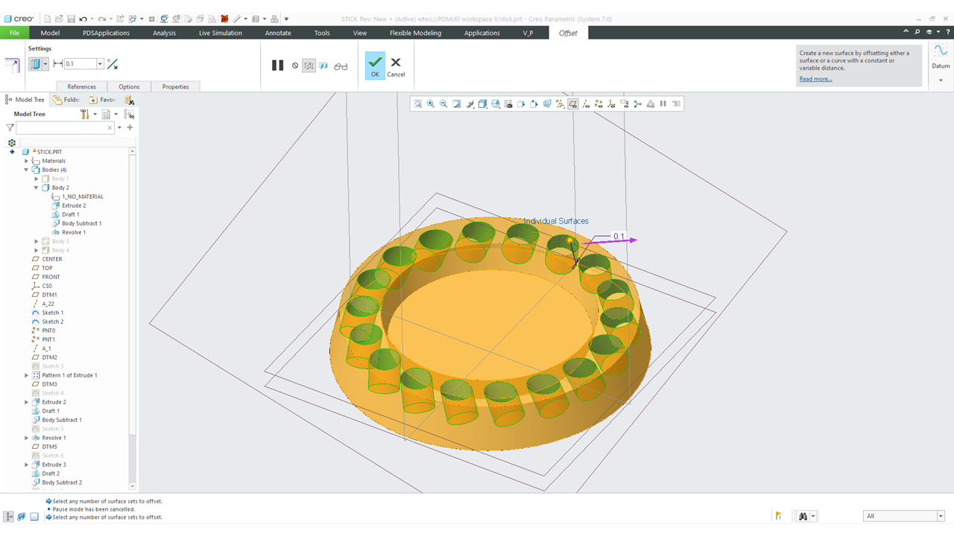
Task: Expand the Extrude 3 tree node
Action: 26,465
